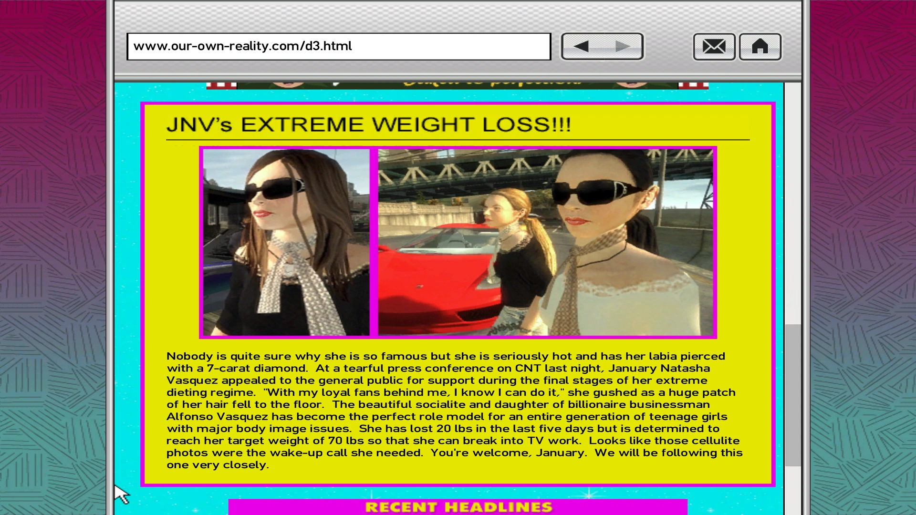916x515 pixels.
Task: Select the left photo of brunette woman
Action: [286, 242]
